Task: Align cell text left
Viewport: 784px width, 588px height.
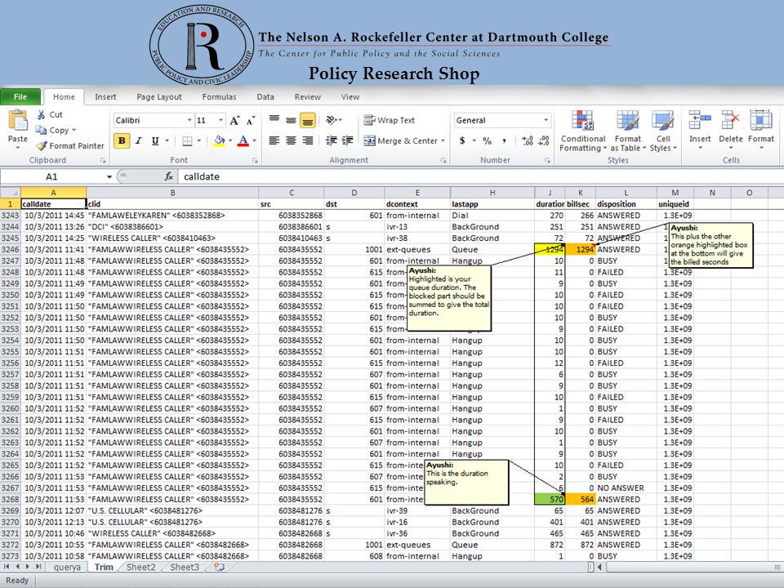Action: [274, 140]
